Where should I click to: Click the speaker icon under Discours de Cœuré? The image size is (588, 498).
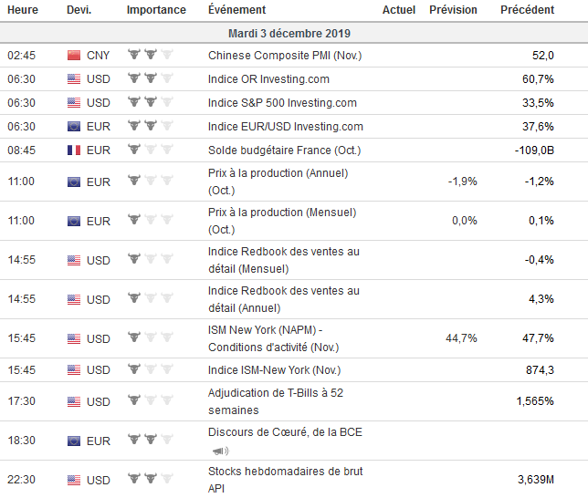(220, 451)
